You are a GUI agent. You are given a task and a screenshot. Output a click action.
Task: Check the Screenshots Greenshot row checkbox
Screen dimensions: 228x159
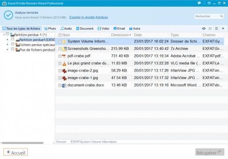click(x=60, y=49)
